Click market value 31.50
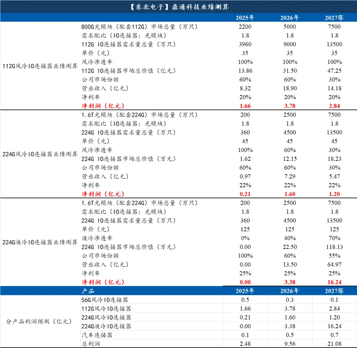This screenshot has height=348, width=357. [x=290, y=71]
